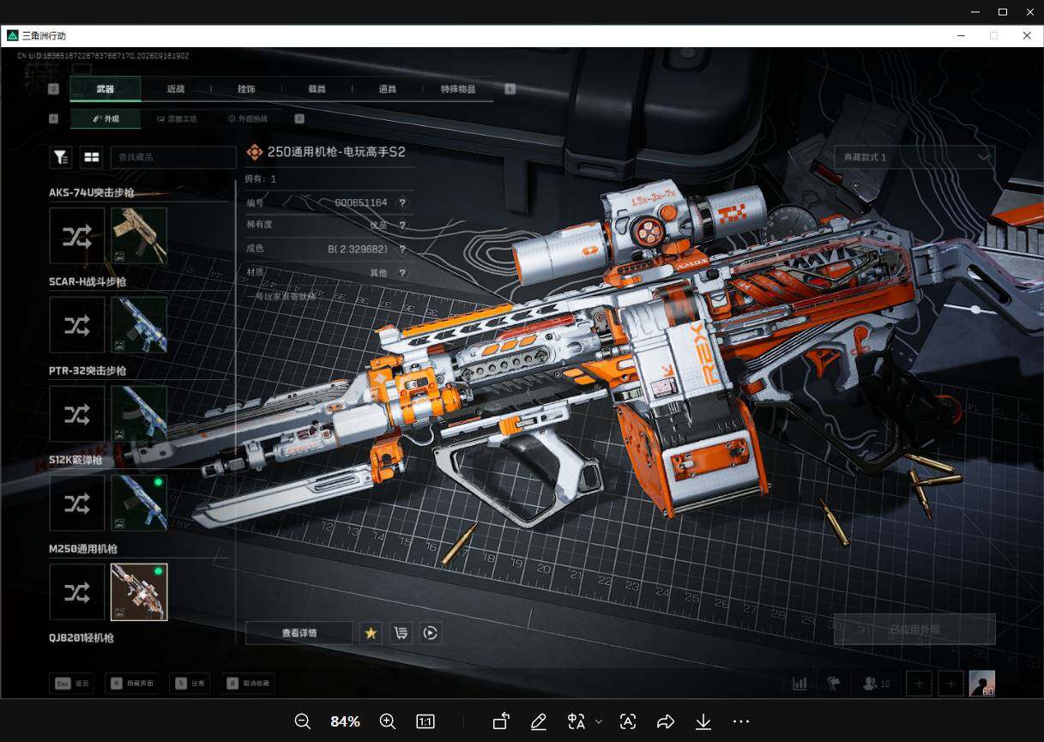Toggle the favorite star icon

tap(371, 633)
